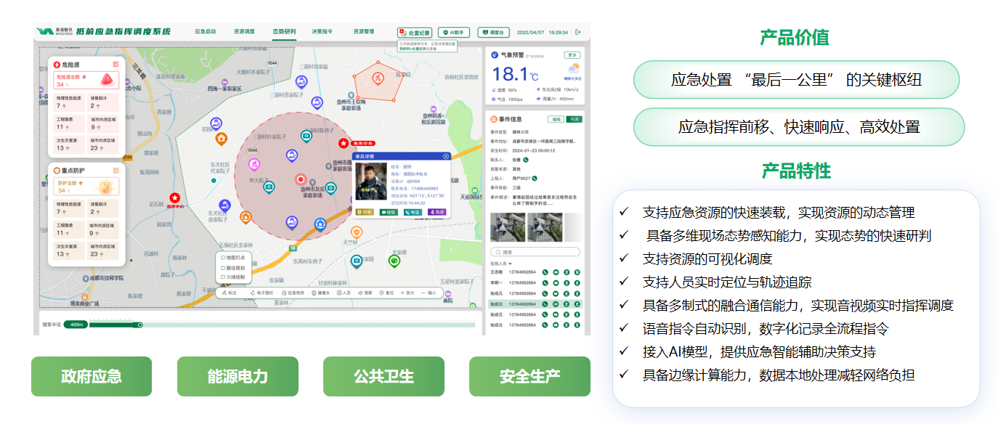998x424 pixels.
Task: Select the 王志刚 personnel row
Action: (x=535, y=272)
